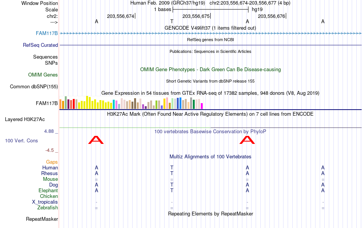Click the T in the Human alignment row
Viewport: 362px width, 228px height.
tap(172, 167)
